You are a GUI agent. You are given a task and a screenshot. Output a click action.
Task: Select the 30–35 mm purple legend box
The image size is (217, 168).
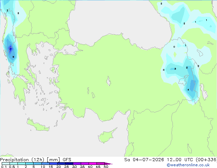(77, 164)
